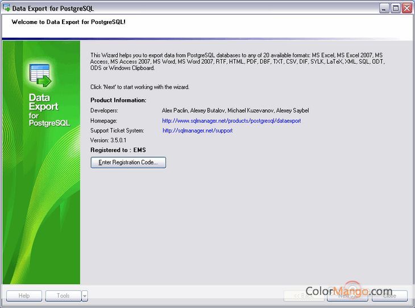Click the Data Export title bar app icon

point(7,8)
